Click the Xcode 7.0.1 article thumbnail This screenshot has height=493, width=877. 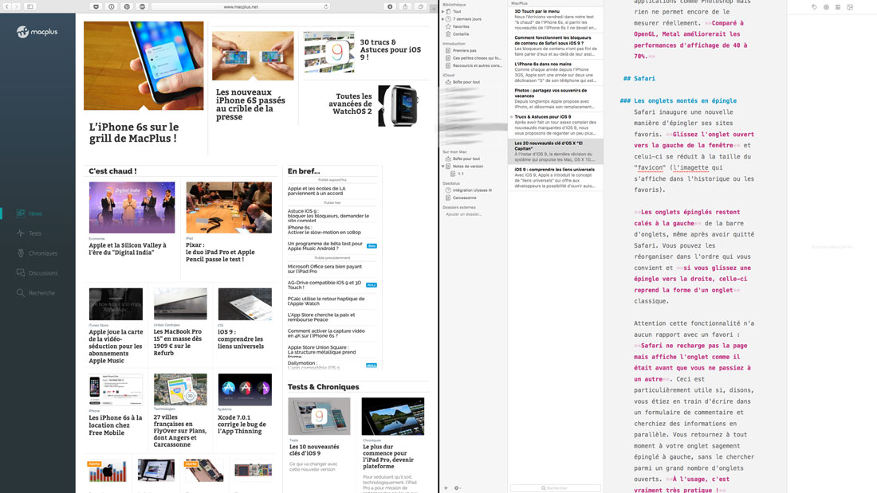click(x=245, y=389)
